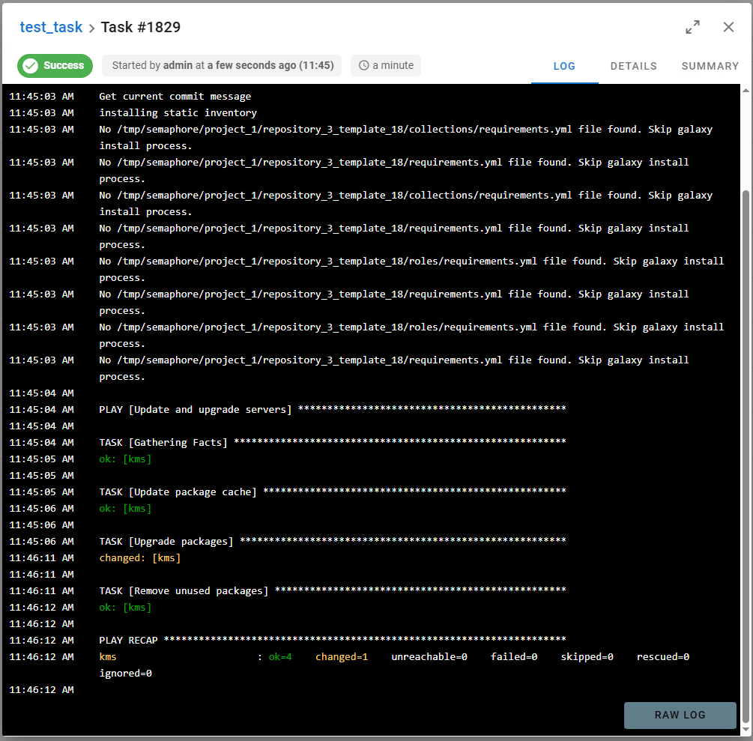Click the 'Started by admin' info chip
Screen dimensions: 753x741
pos(222,66)
